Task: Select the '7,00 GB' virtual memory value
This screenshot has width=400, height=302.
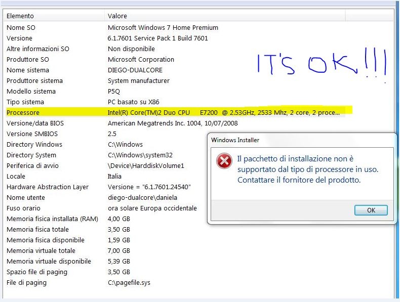Action: click(119, 251)
